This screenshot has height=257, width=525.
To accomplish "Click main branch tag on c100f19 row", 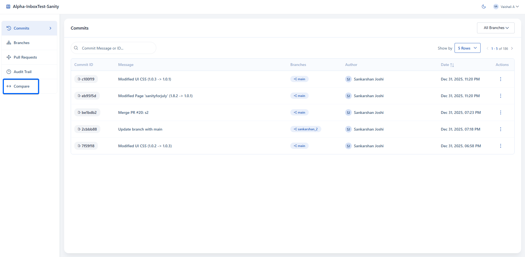I will [299, 79].
